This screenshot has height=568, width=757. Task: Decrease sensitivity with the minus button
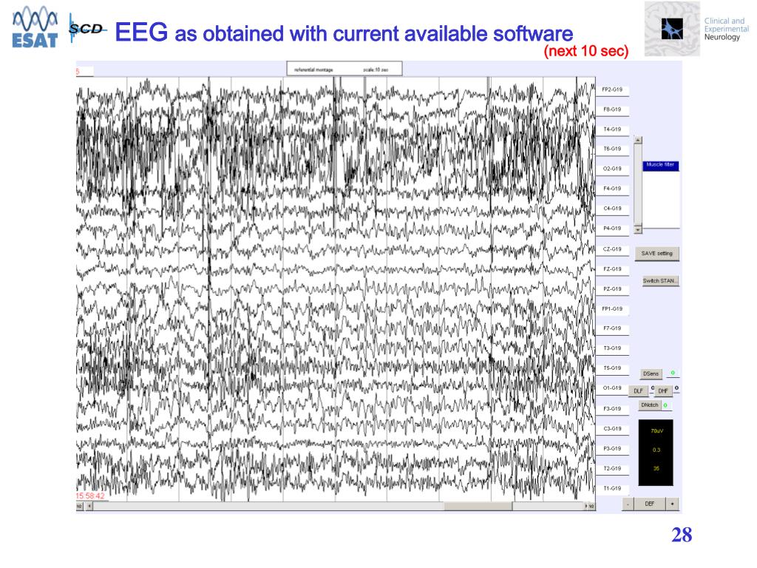(628, 504)
